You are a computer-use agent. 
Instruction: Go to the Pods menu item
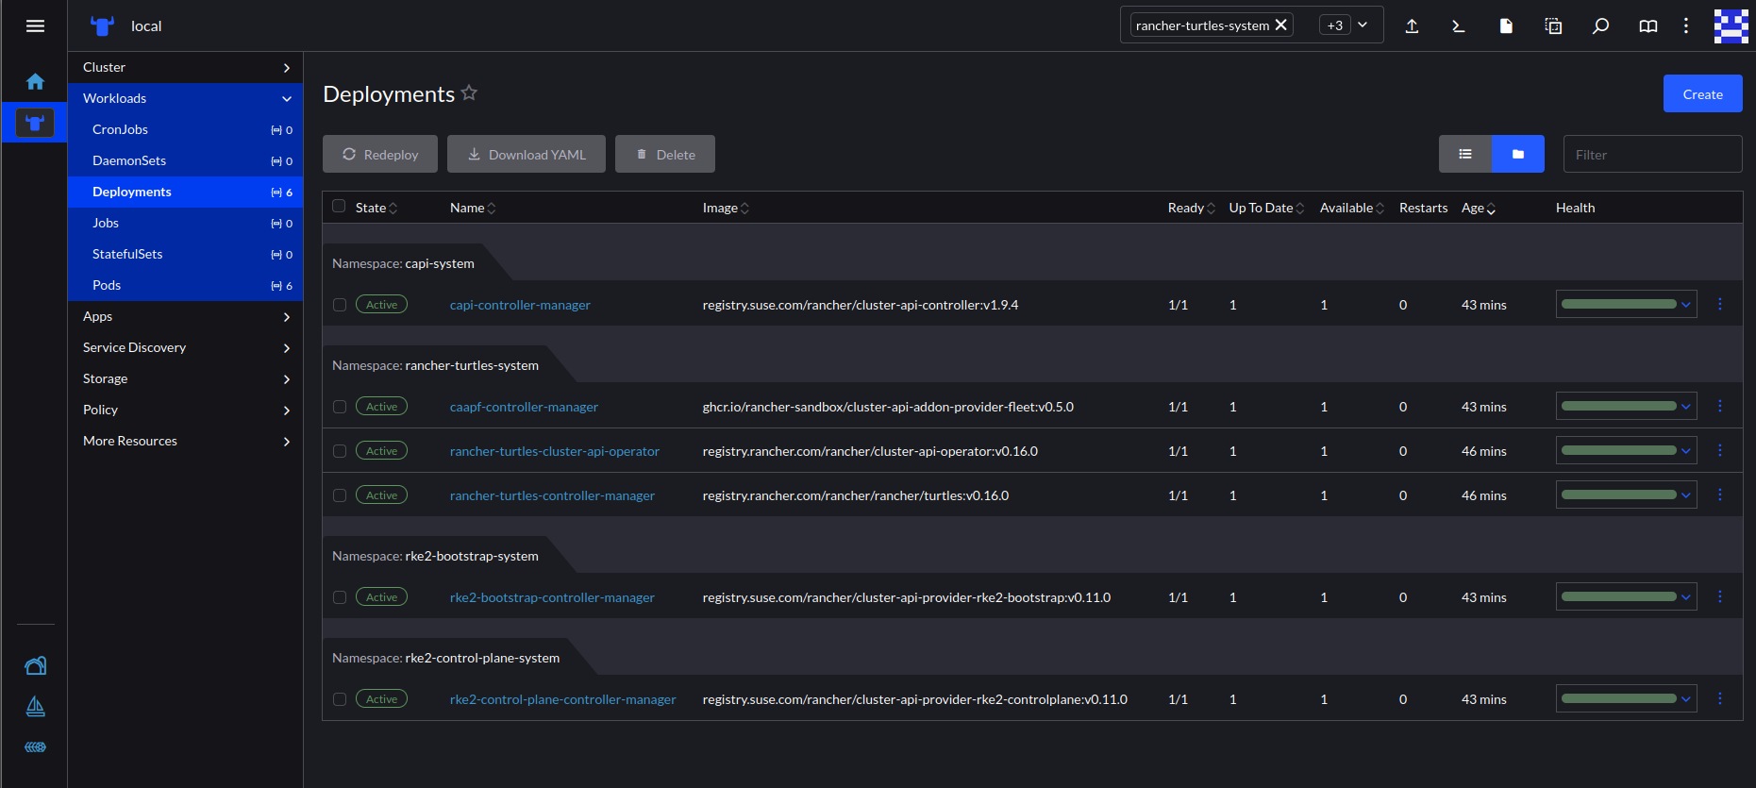point(107,285)
